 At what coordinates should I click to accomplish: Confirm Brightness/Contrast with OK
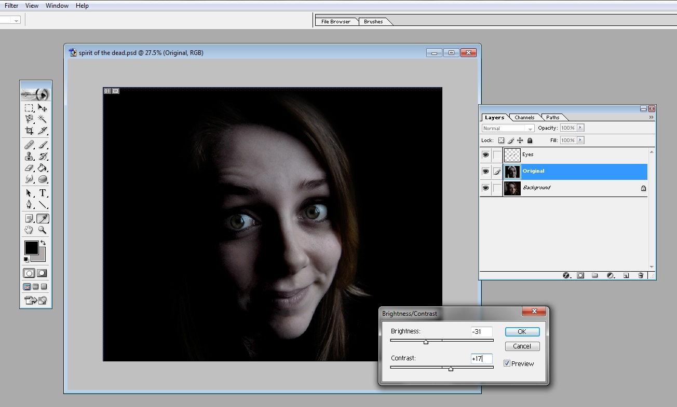(522, 332)
